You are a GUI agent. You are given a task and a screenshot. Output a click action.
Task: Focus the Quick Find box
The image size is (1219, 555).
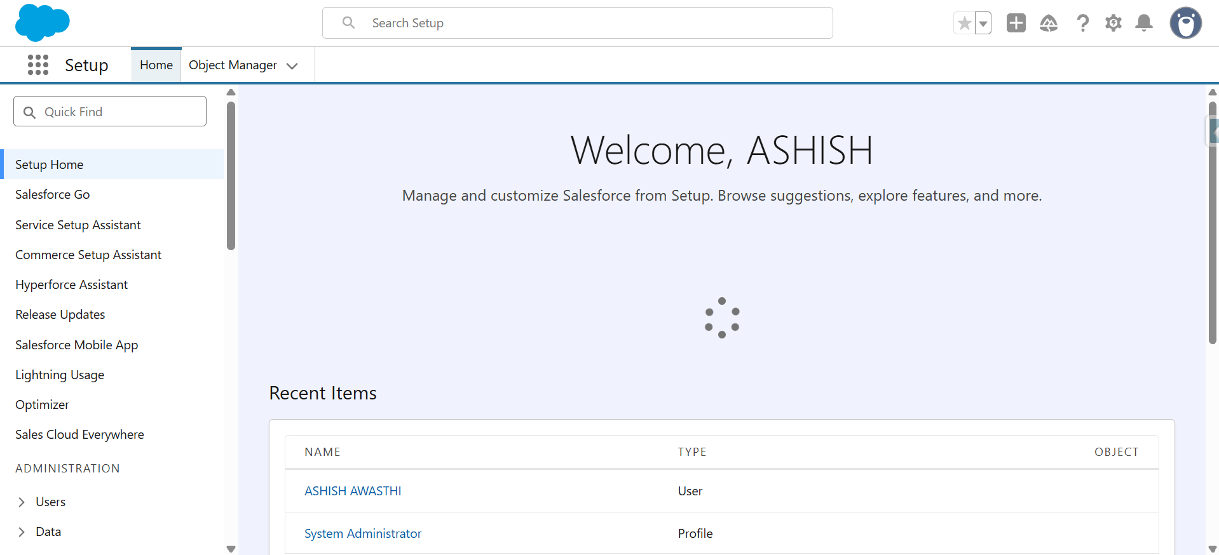[110, 112]
